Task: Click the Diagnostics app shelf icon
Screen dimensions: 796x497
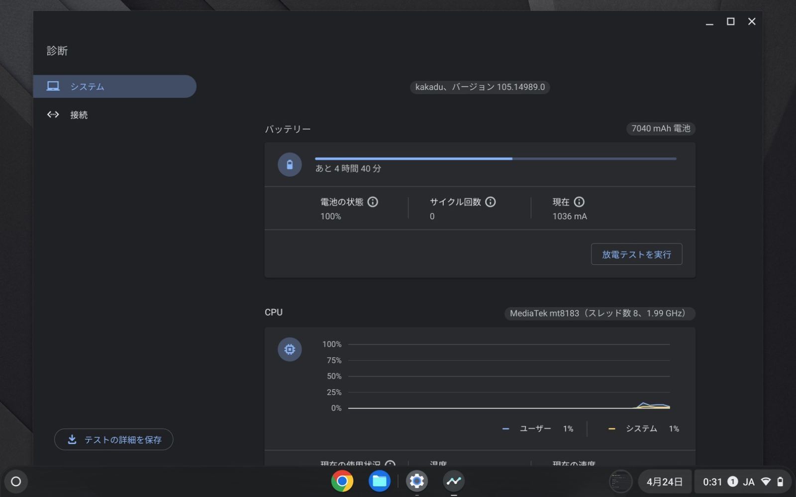Action: [x=454, y=481]
